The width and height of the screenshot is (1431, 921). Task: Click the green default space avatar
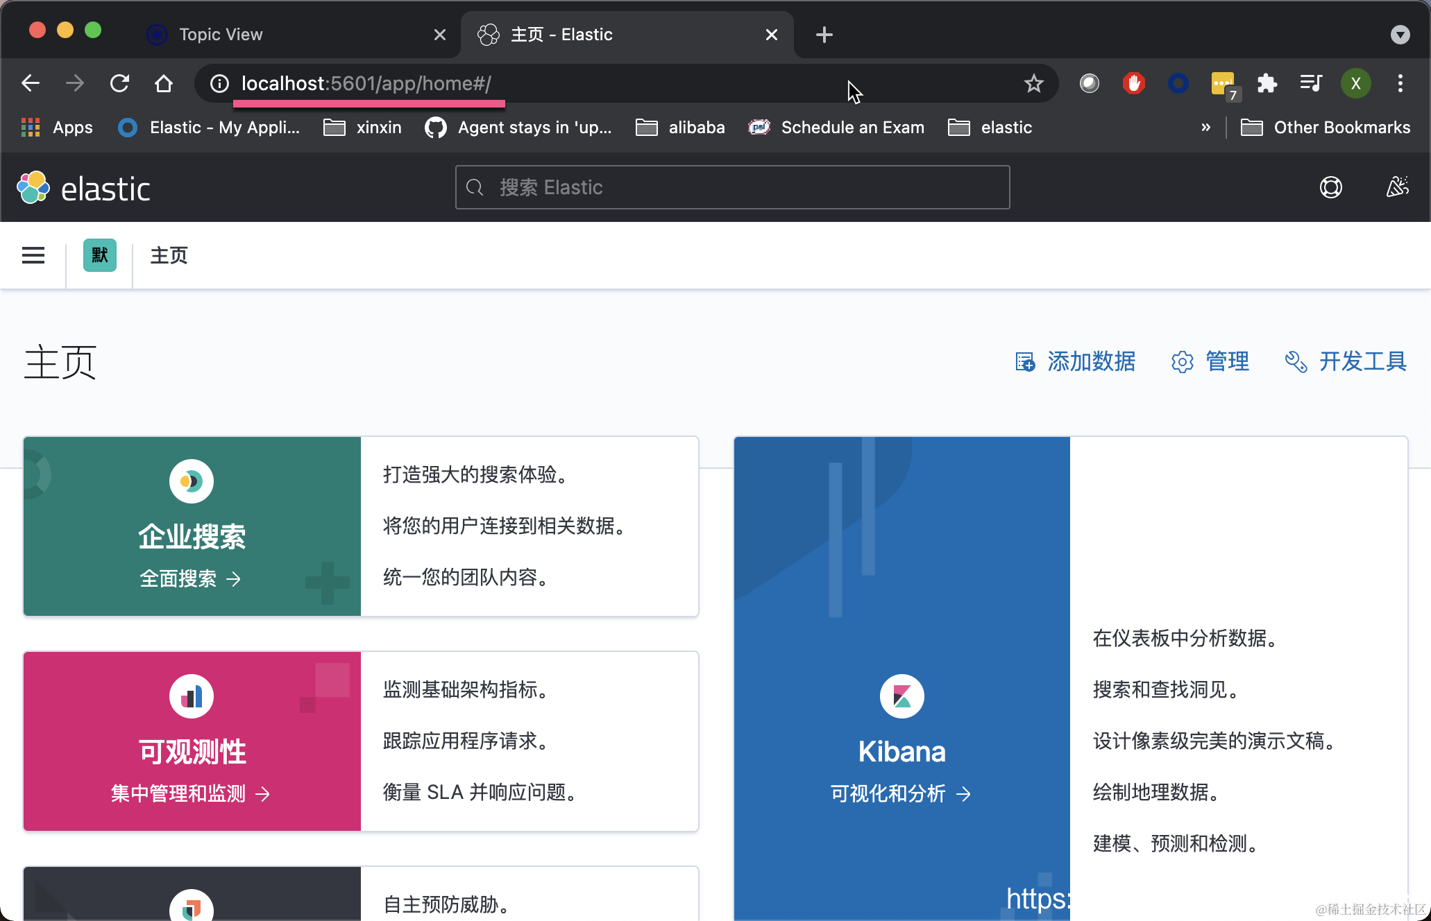click(x=100, y=255)
